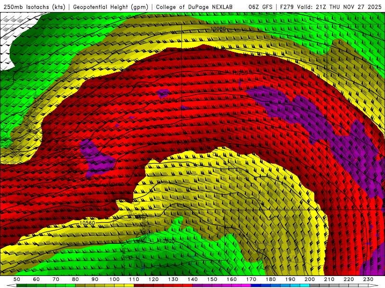Click the 'College of DuPage NEXLAB' credit text
Viewport: 385px width, 288px height.
point(194,7)
